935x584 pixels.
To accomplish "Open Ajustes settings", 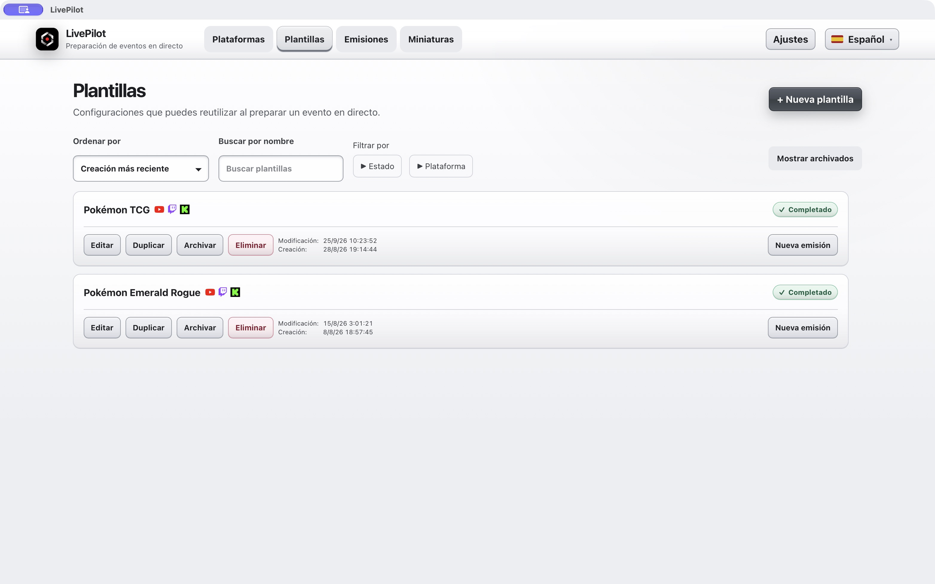I will pos(791,39).
